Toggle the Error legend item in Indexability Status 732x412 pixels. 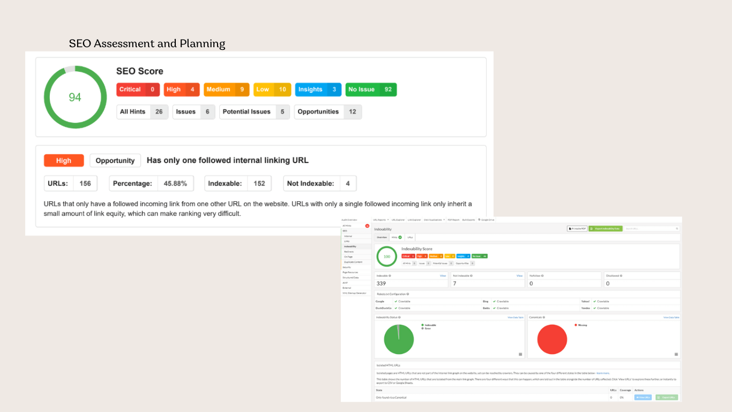tap(427, 328)
